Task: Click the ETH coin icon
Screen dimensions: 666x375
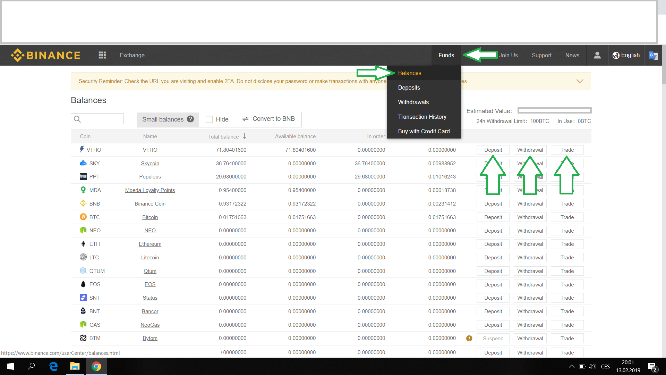Action: point(83,244)
